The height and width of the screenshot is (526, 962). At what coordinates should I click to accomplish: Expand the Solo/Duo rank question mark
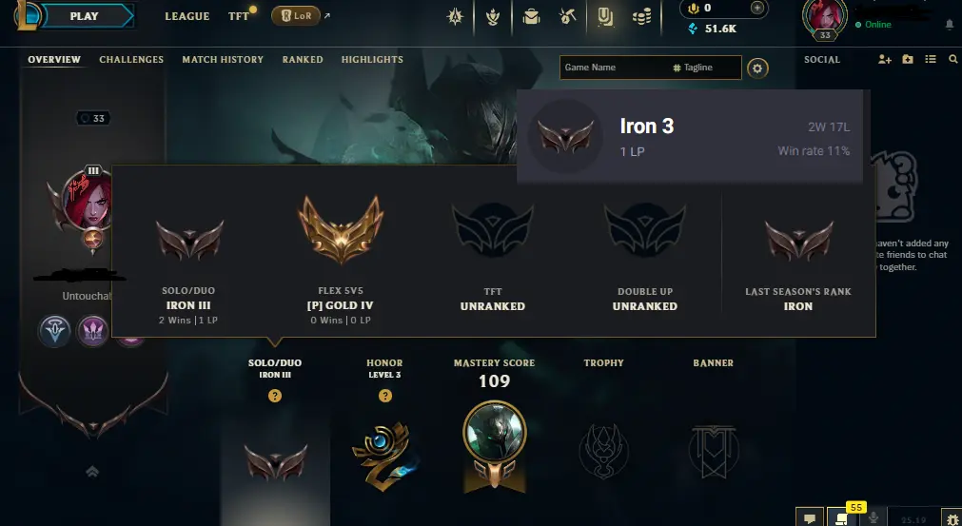tap(275, 396)
